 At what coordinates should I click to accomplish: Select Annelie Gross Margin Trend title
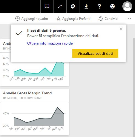click(27, 93)
